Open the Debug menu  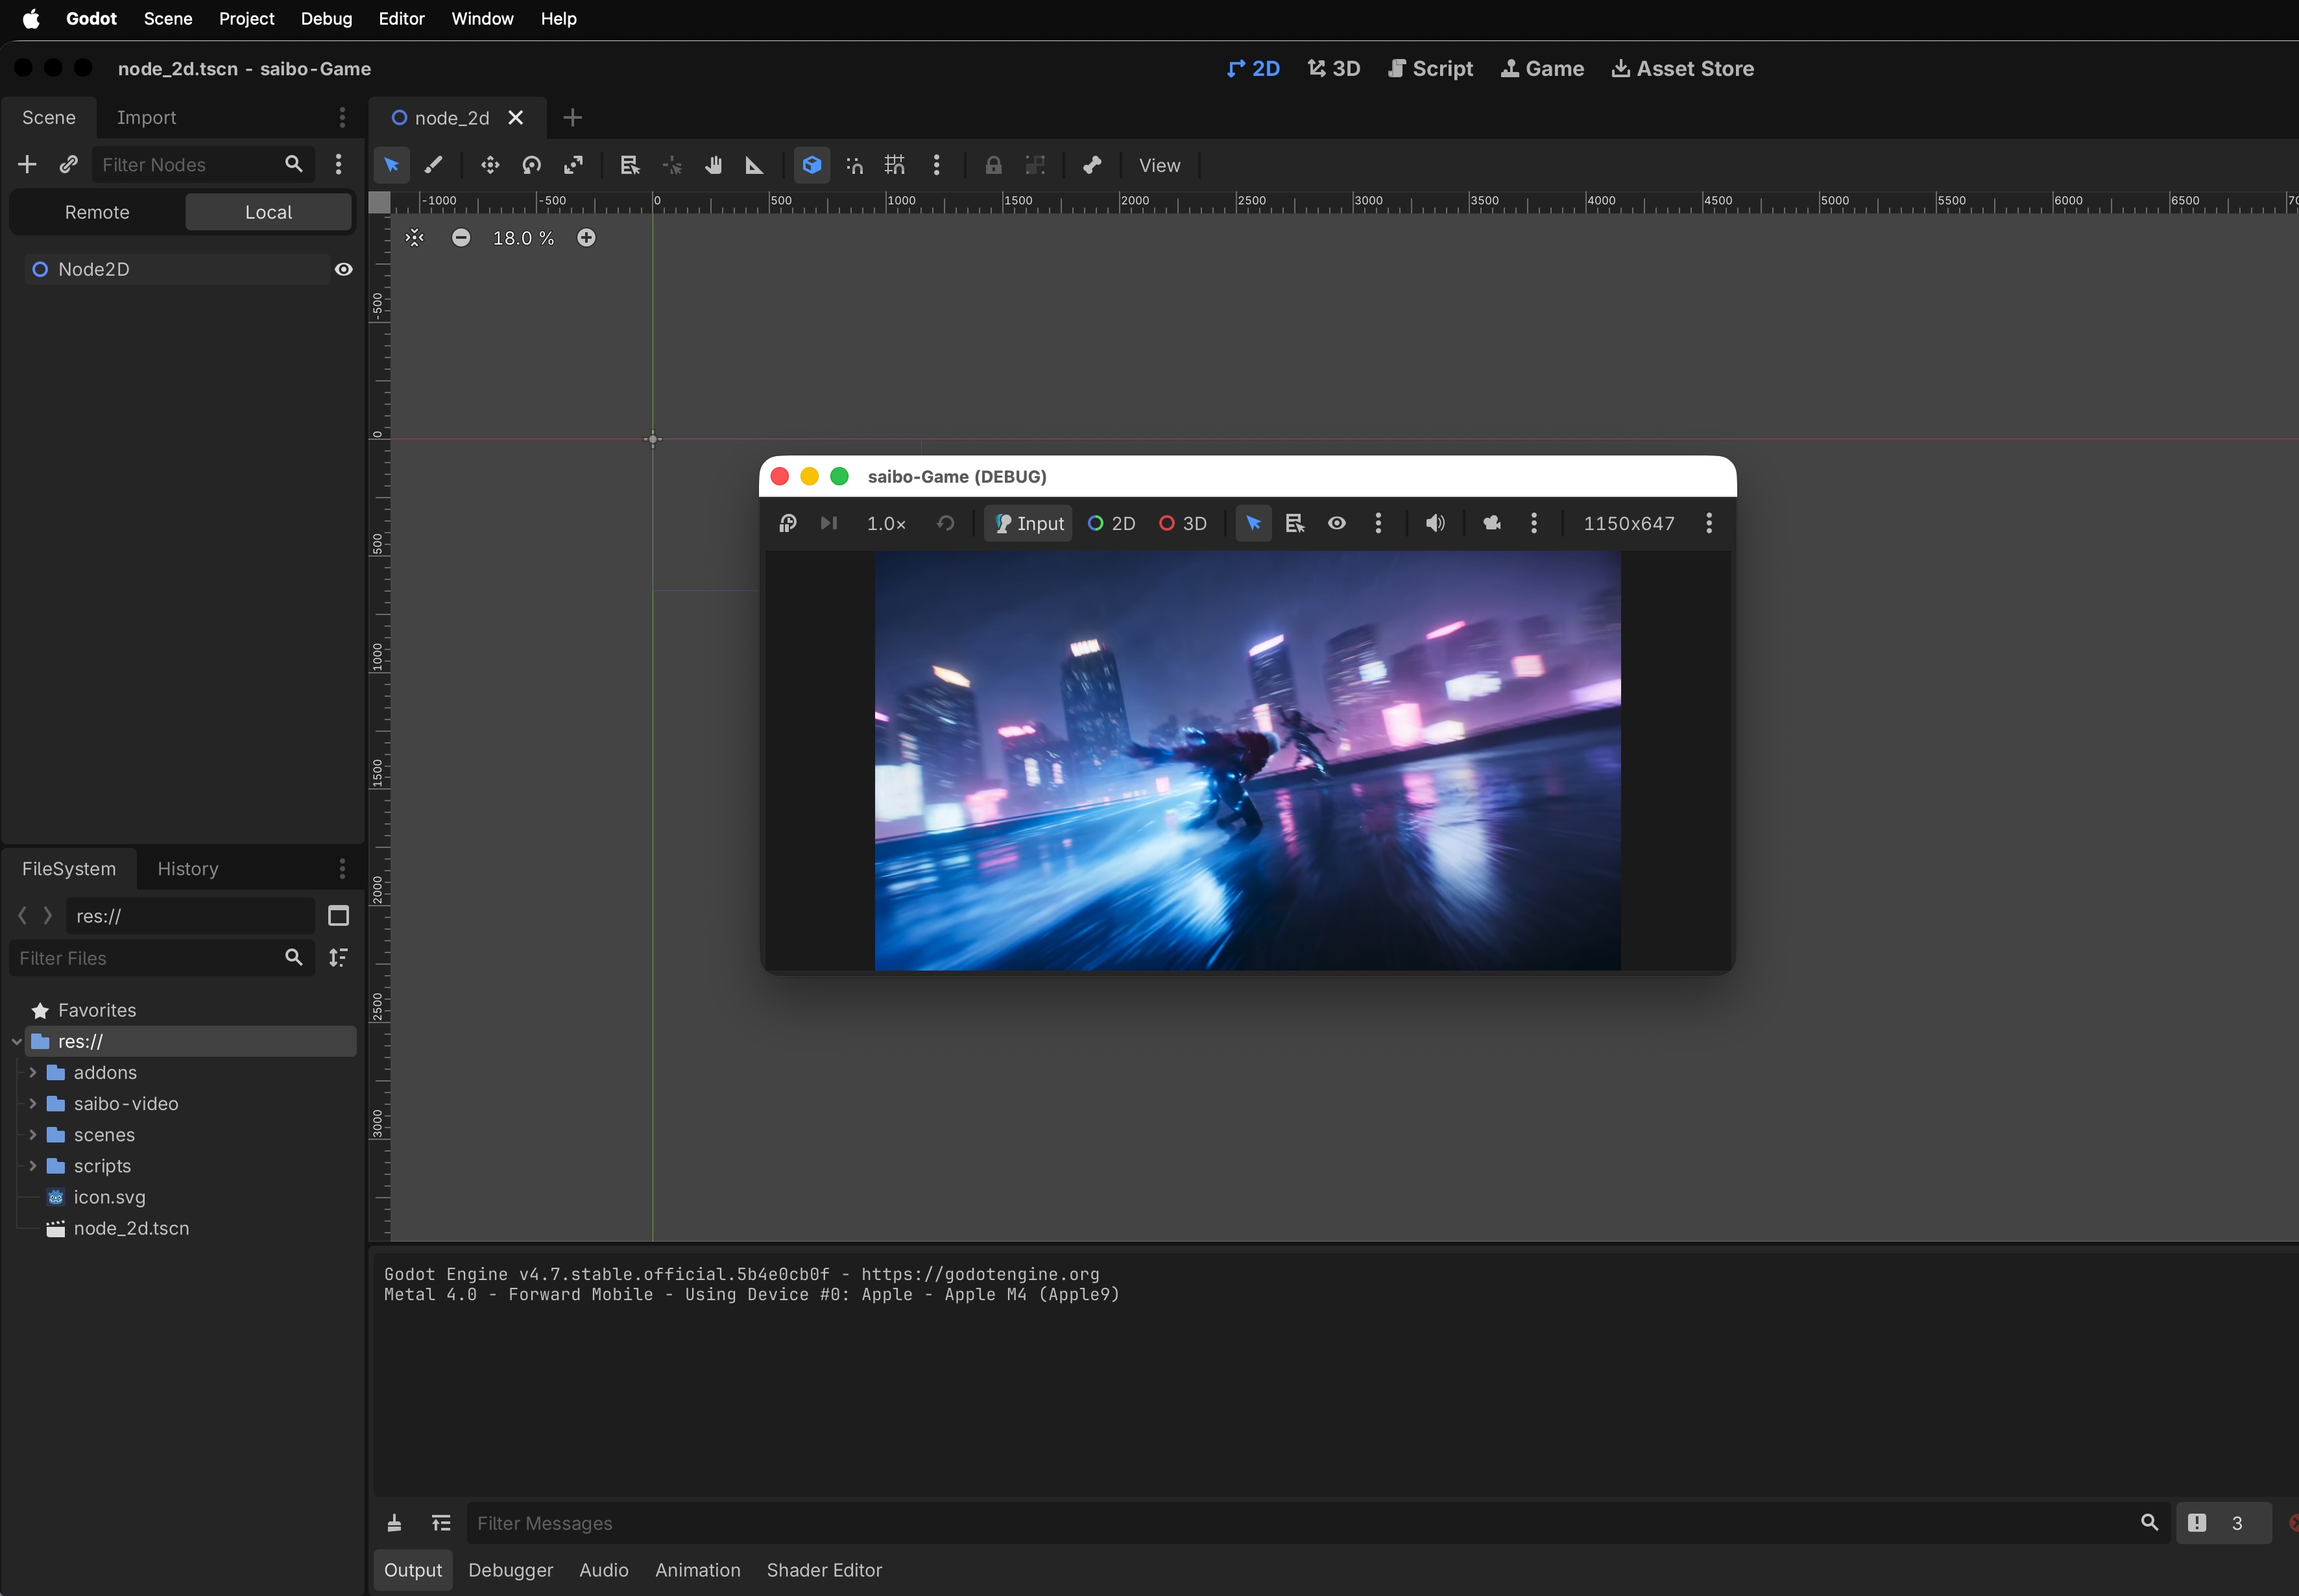click(326, 19)
